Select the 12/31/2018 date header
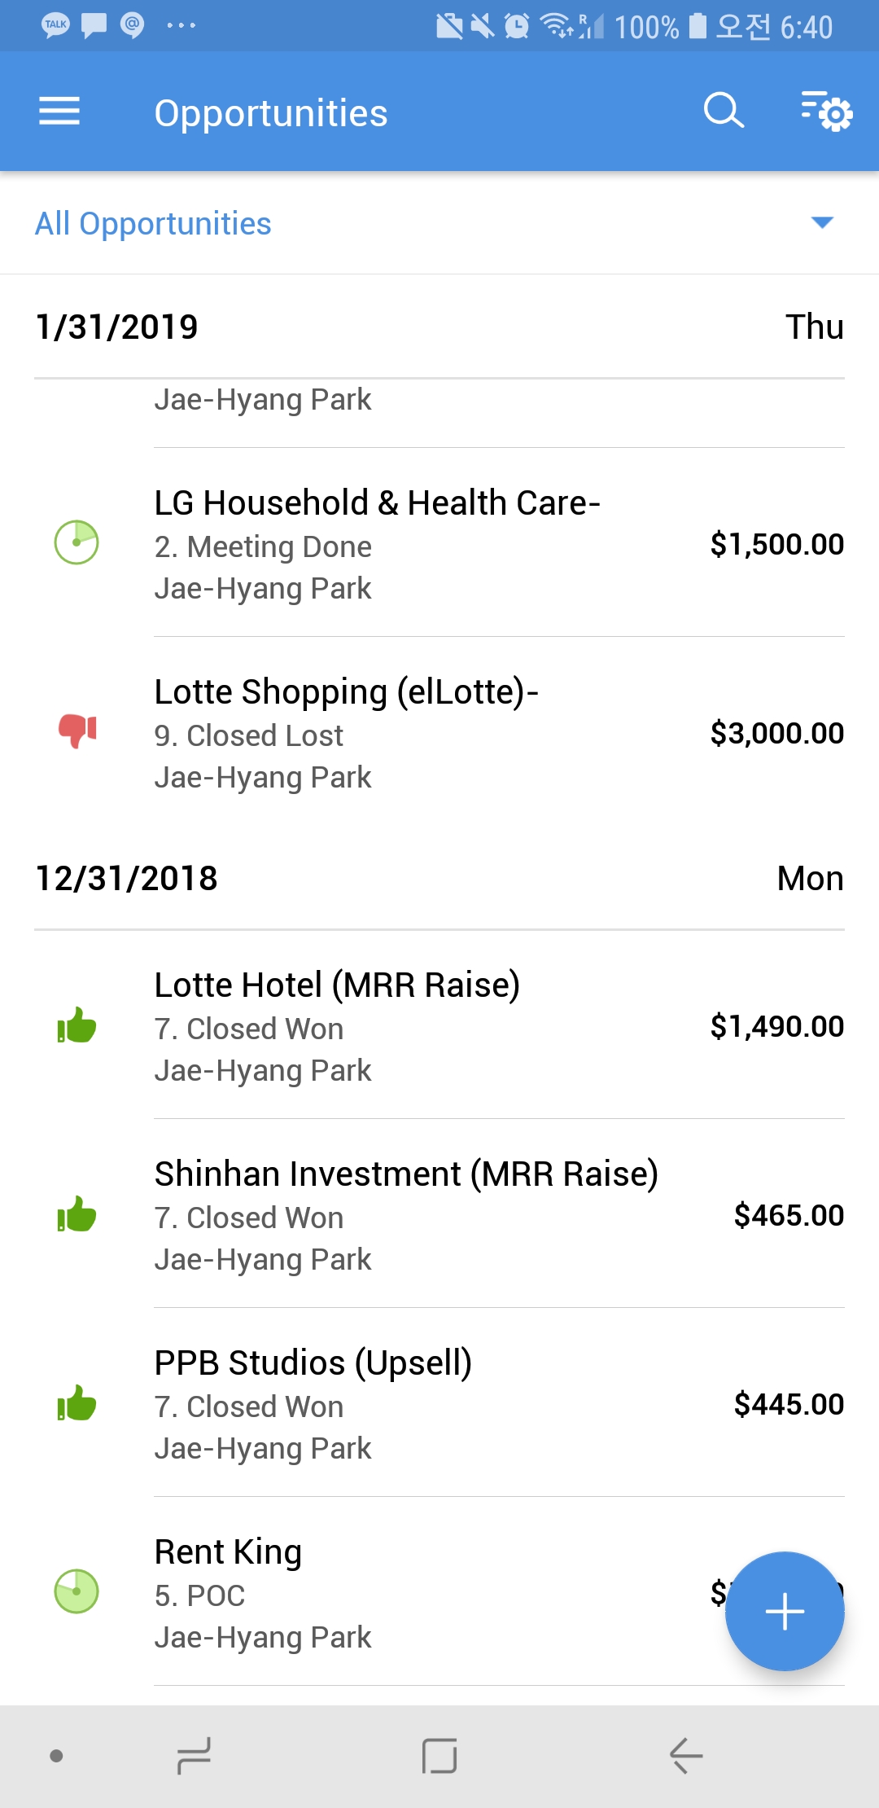879x1808 pixels. coord(127,879)
